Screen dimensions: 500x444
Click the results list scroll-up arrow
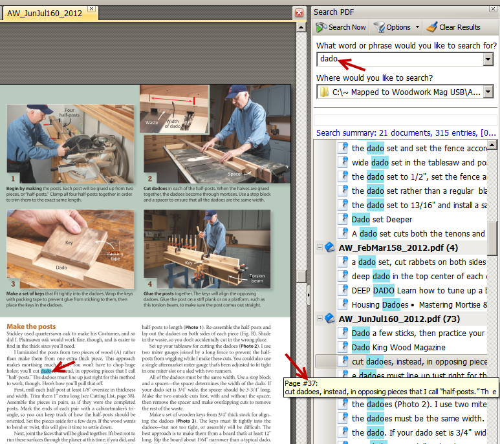click(493, 145)
